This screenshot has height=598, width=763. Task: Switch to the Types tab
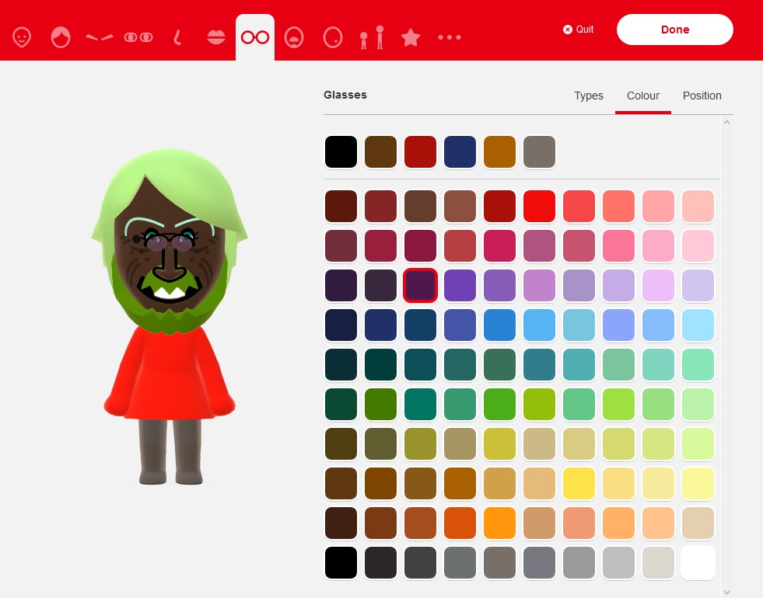coord(588,96)
